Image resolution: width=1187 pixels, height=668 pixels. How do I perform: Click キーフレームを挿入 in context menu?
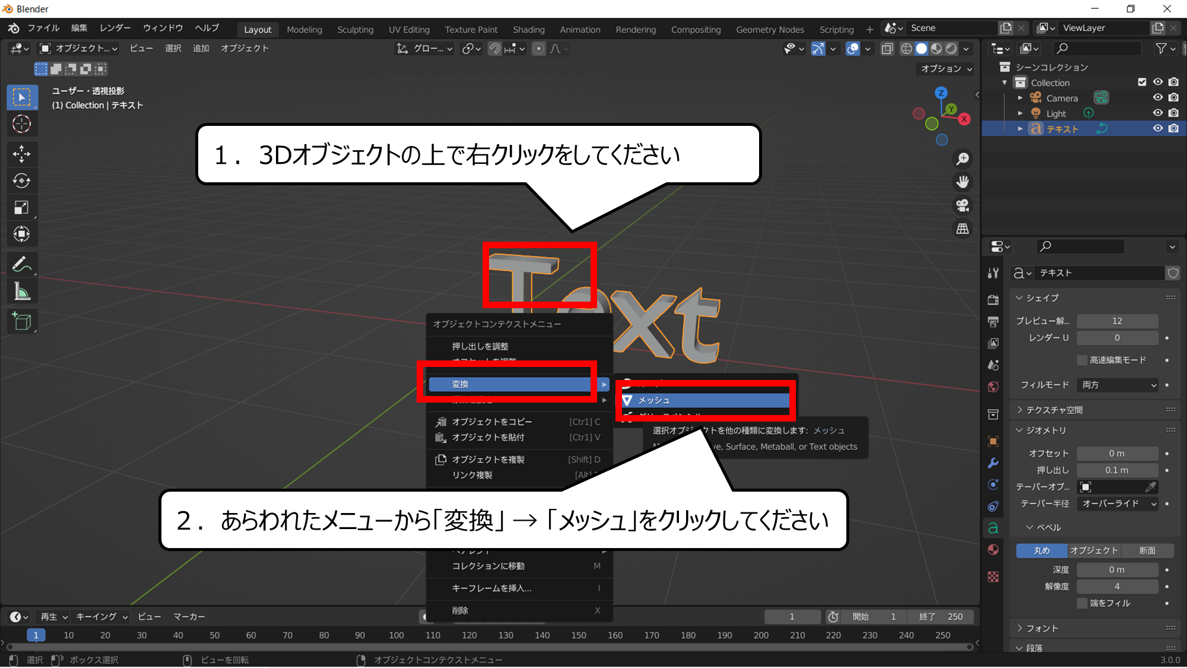519,588
